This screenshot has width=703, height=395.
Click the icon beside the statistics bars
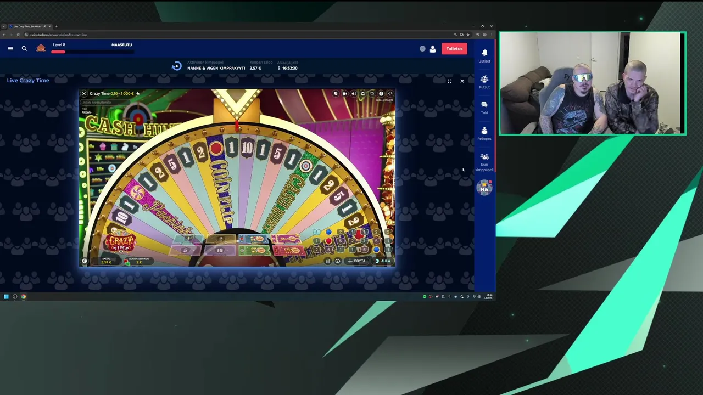[x=338, y=261]
